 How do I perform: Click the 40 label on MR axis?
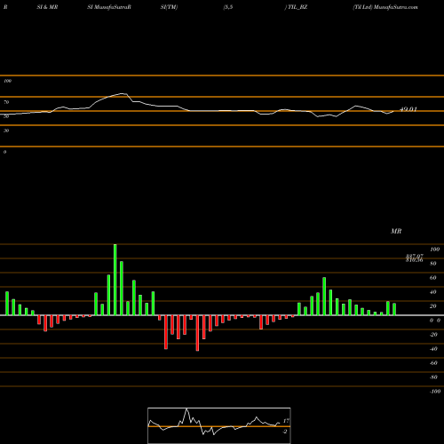[433, 292]
